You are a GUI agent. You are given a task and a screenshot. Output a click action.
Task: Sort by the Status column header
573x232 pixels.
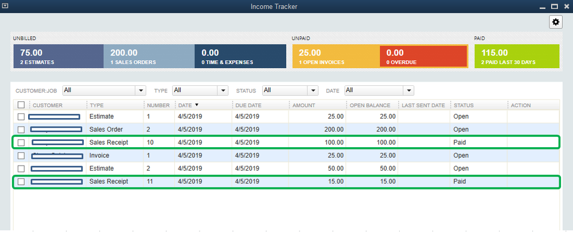pos(463,105)
